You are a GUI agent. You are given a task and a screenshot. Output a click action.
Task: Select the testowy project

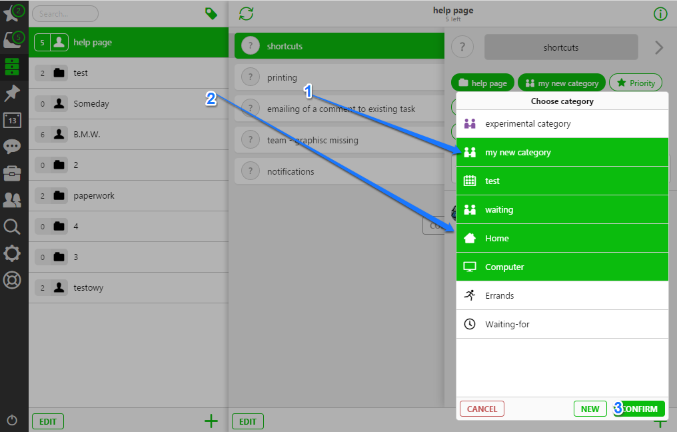tap(129, 288)
